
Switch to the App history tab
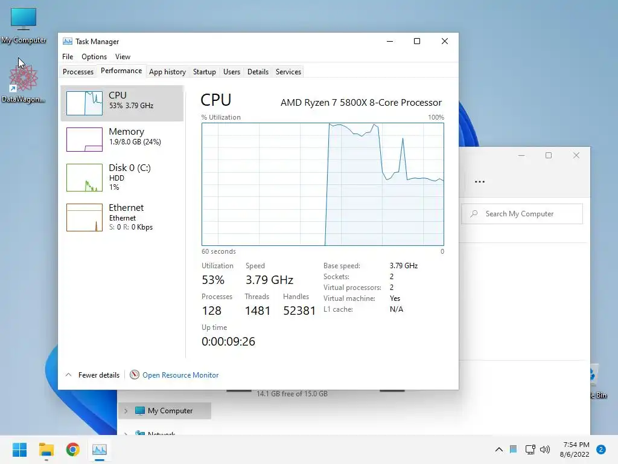pyautogui.click(x=168, y=72)
